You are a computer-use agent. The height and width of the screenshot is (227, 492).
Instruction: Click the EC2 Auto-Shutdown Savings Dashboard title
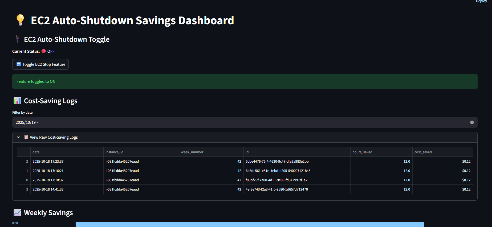(x=132, y=20)
